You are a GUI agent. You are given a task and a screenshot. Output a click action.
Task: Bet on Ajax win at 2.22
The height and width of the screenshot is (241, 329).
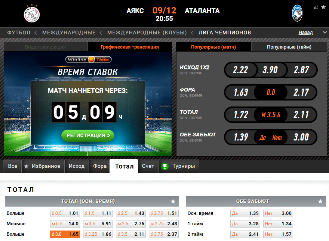pyautogui.click(x=240, y=70)
